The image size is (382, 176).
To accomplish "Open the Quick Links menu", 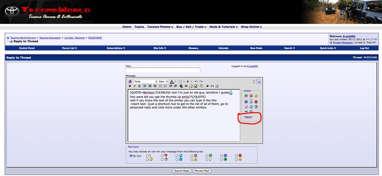I will click(328, 48).
